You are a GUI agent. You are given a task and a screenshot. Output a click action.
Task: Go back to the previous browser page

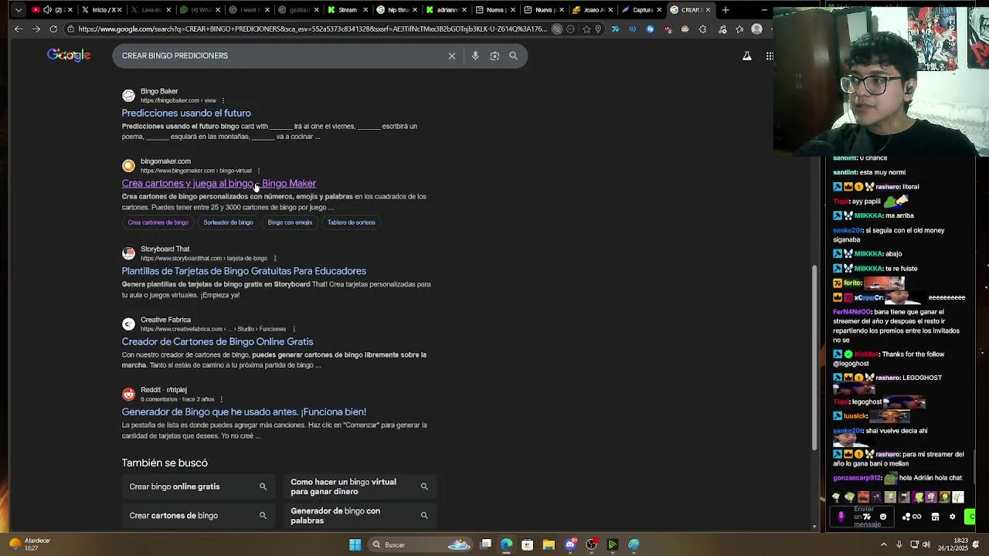(19, 29)
